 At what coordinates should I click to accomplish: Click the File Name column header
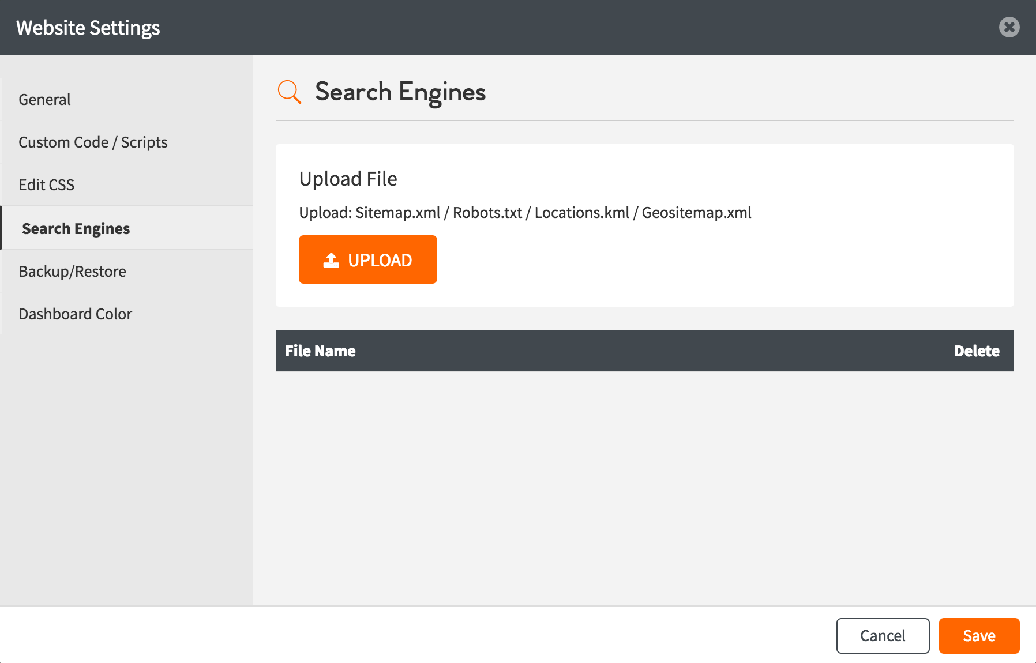(x=320, y=351)
